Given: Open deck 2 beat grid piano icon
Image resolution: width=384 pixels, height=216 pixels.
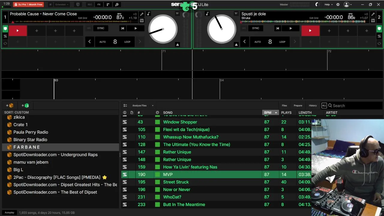Looking at the screenshot, I should click(x=373, y=20).
